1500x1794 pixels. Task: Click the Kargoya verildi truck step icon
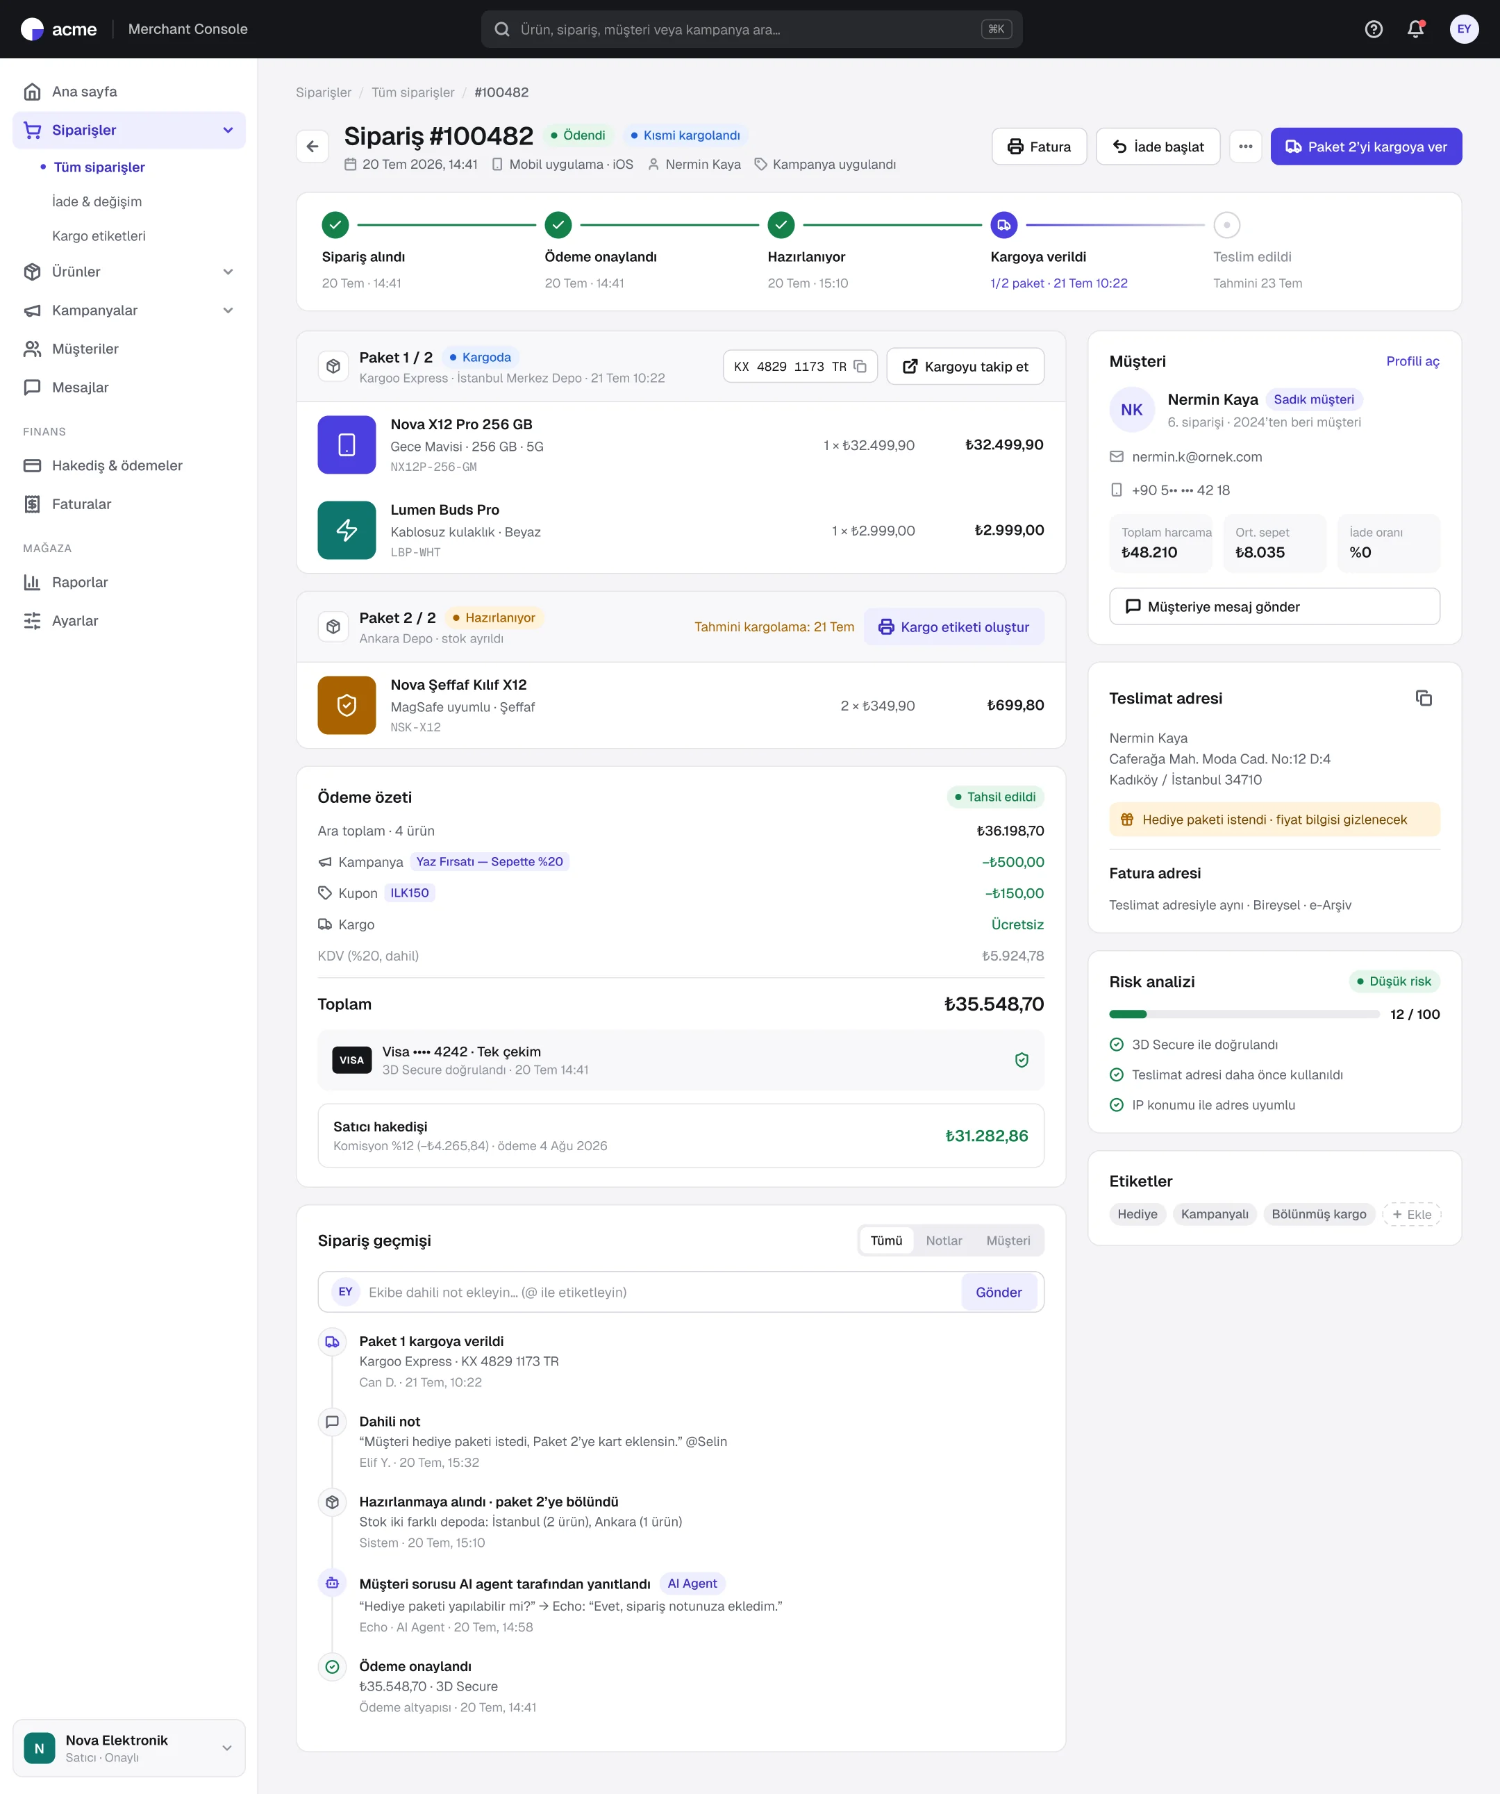(x=1003, y=224)
